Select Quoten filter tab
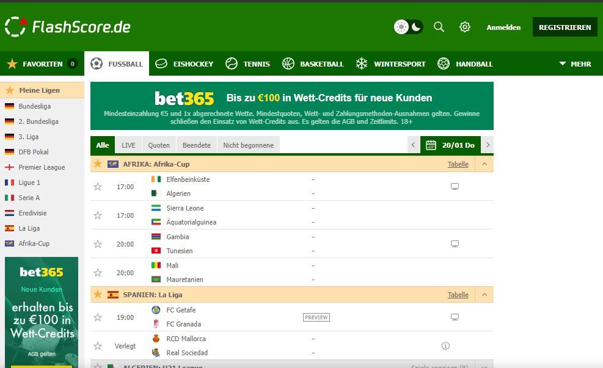Screen dimensions: 603x368 (159, 145)
